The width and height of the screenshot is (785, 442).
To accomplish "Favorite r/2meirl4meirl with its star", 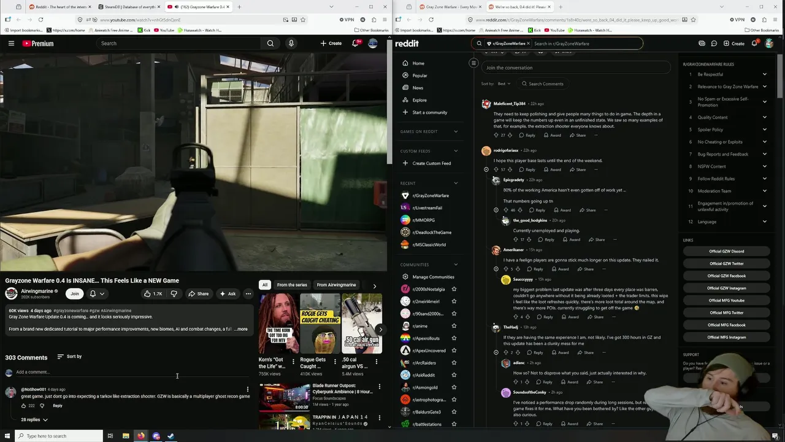I will click(454, 301).
